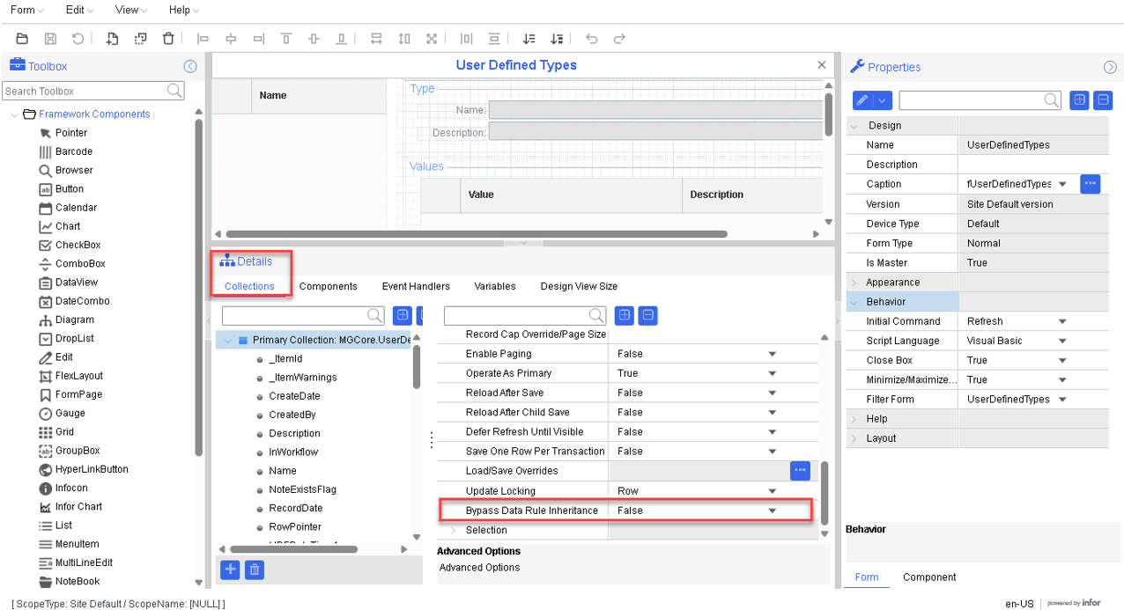This screenshot has height=610, width=1124.
Task: Select the Diagram component in Toolbox
Action: (x=74, y=320)
